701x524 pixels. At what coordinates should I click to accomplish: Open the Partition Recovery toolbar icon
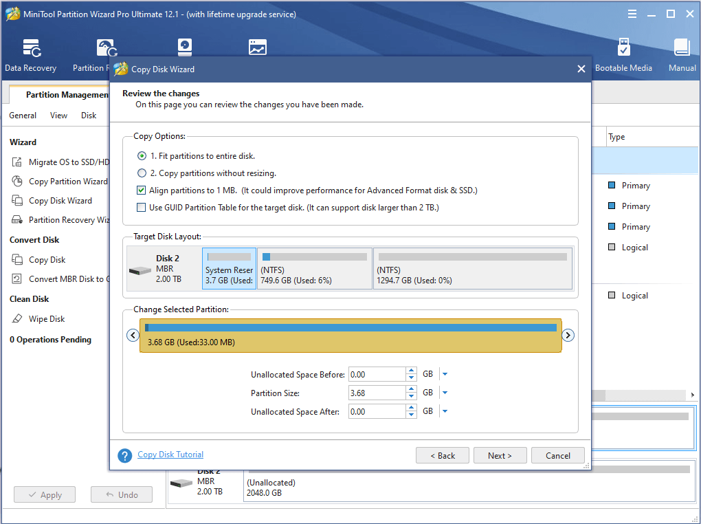tap(107, 48)
